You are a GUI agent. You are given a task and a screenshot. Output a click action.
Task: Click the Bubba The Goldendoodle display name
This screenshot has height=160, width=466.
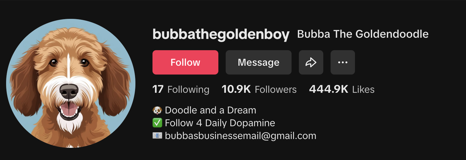coord(363,34)
